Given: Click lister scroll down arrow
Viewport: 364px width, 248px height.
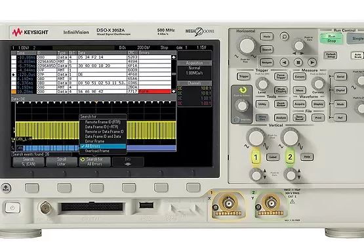Looking at the screenshot, I should (x=174, y=91).
